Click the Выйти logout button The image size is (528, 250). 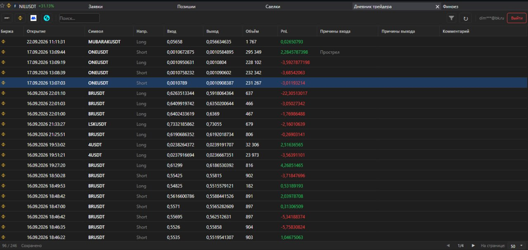pyautogui.click(x=516, y=18)
